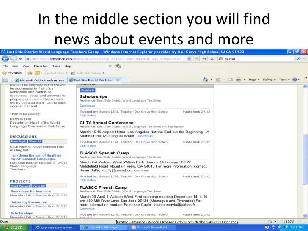Click the toolbar close X next to Help

(x=110, y=66)
